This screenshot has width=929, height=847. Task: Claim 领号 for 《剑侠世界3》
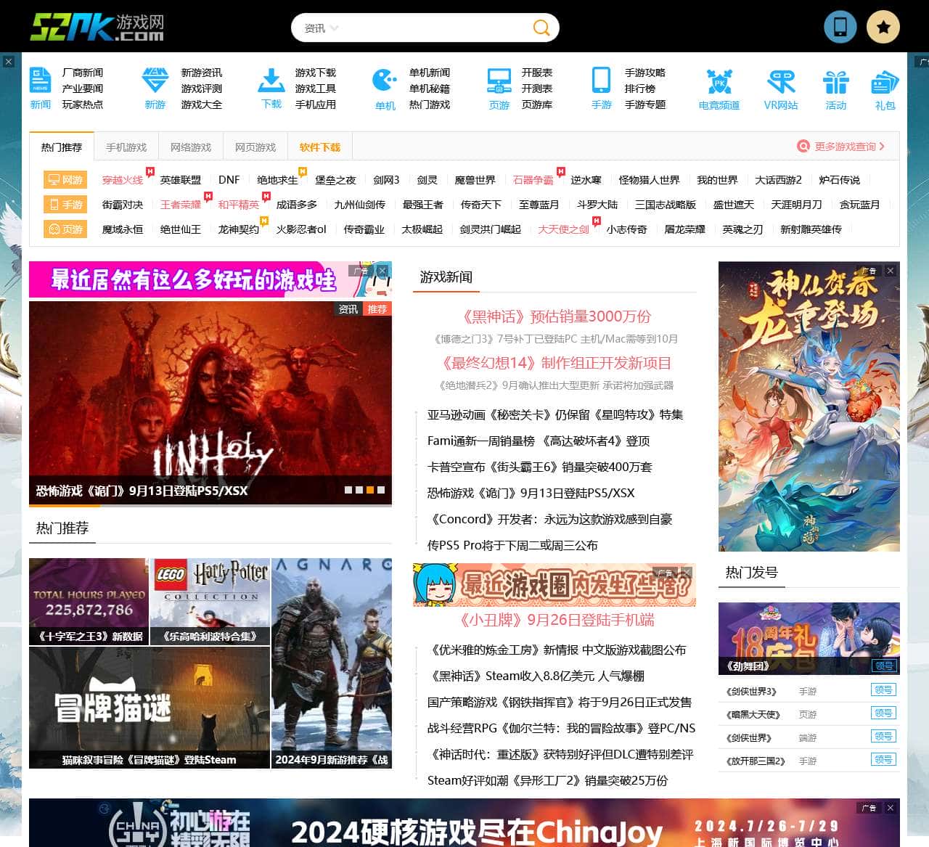[x=883, y=690]
